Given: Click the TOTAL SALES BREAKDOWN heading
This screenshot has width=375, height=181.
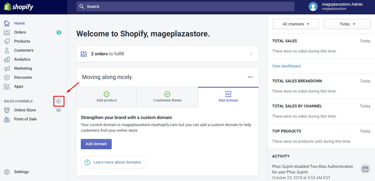Looking at the screenshot, I should point(297,81).
